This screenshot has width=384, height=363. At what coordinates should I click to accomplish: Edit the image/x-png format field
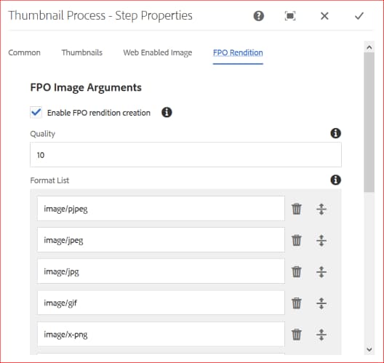(x=161, y=334)
